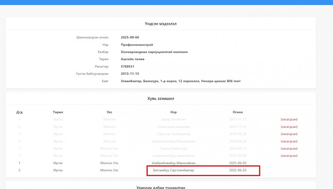Click the Хувь эзэмшил section heading
333x189 pixels.
click(x=161, y=99)
